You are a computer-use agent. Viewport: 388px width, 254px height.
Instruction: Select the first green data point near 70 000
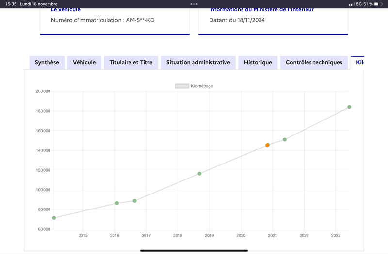coord(54,218)
